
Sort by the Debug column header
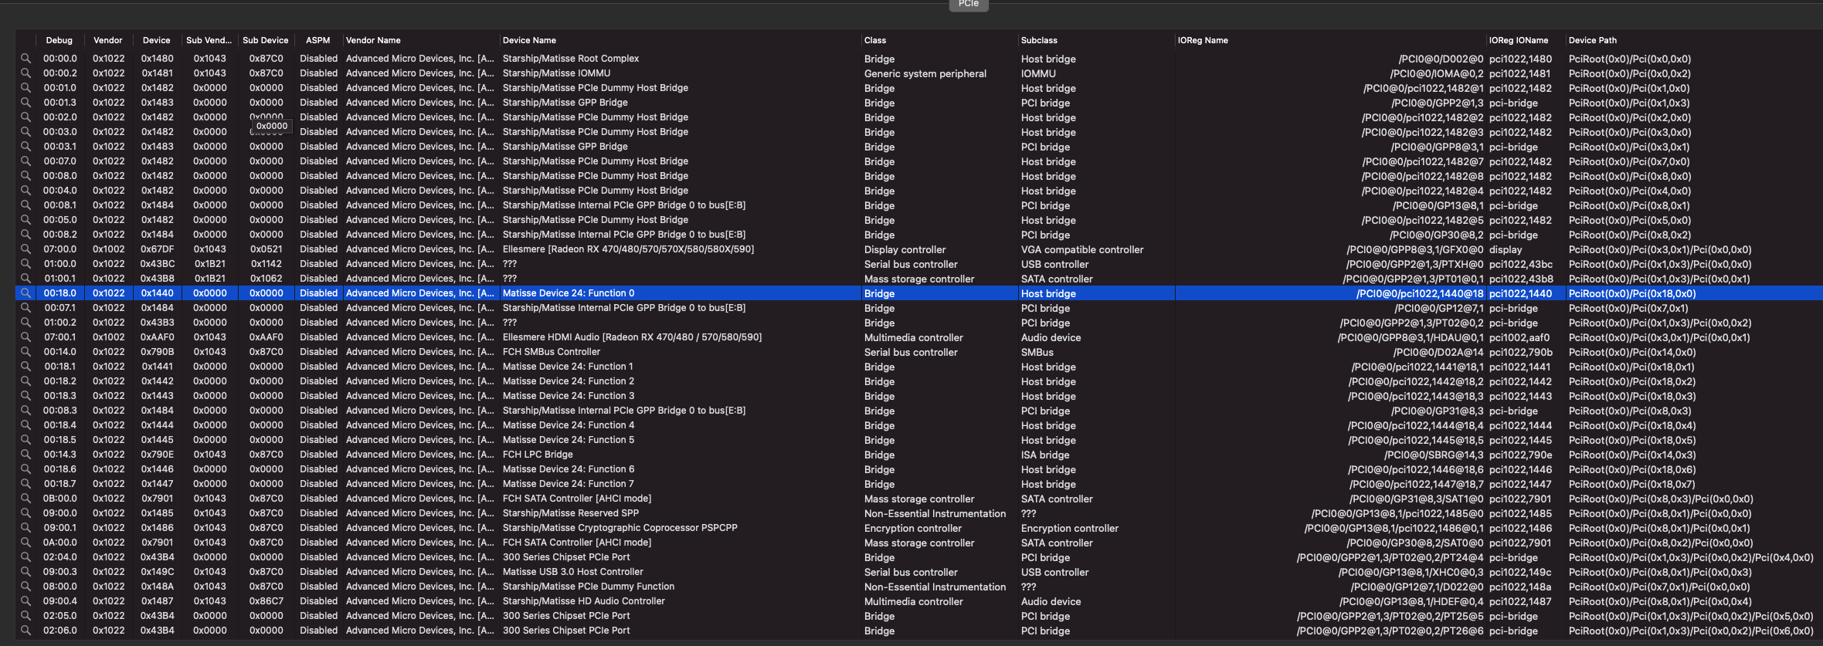pos(59,40)
